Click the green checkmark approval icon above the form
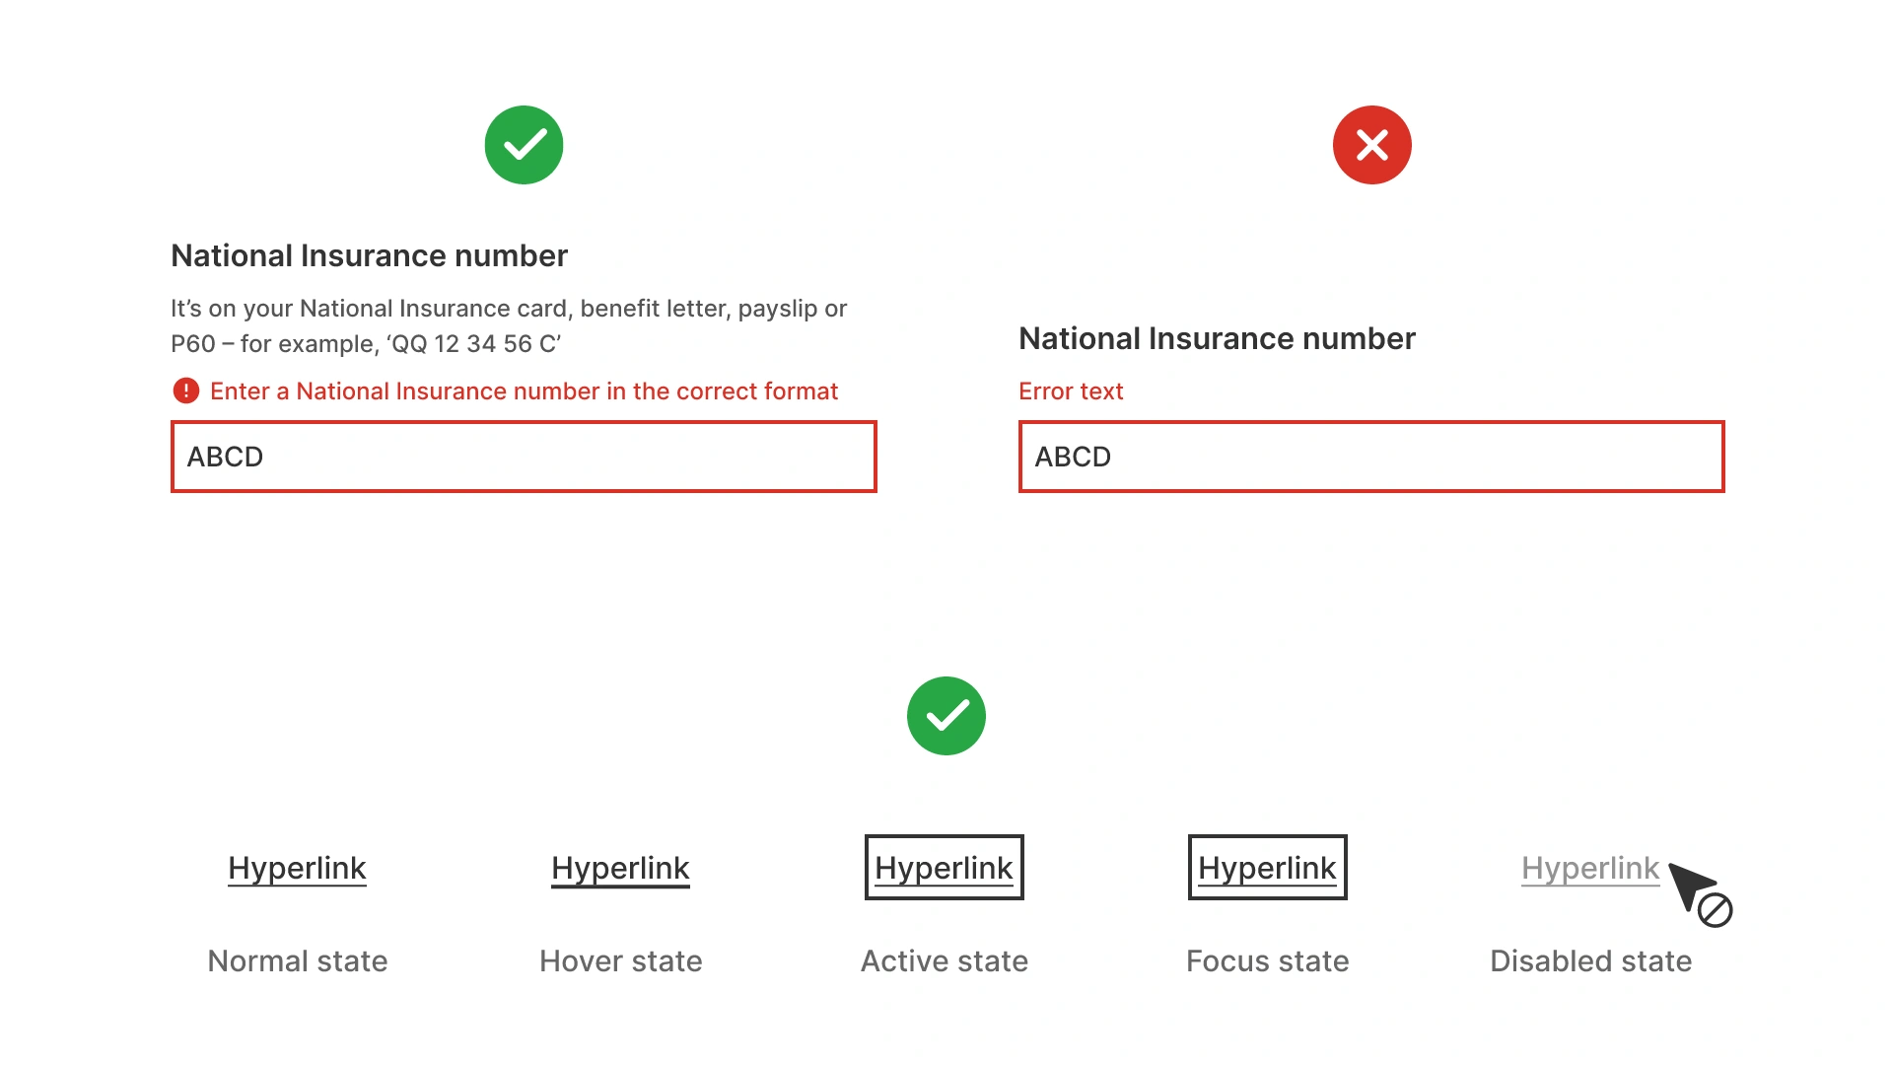1893x1065 pixels. pos(524,144)
